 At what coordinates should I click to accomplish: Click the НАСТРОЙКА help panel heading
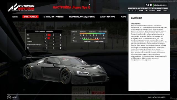point(137,18)
